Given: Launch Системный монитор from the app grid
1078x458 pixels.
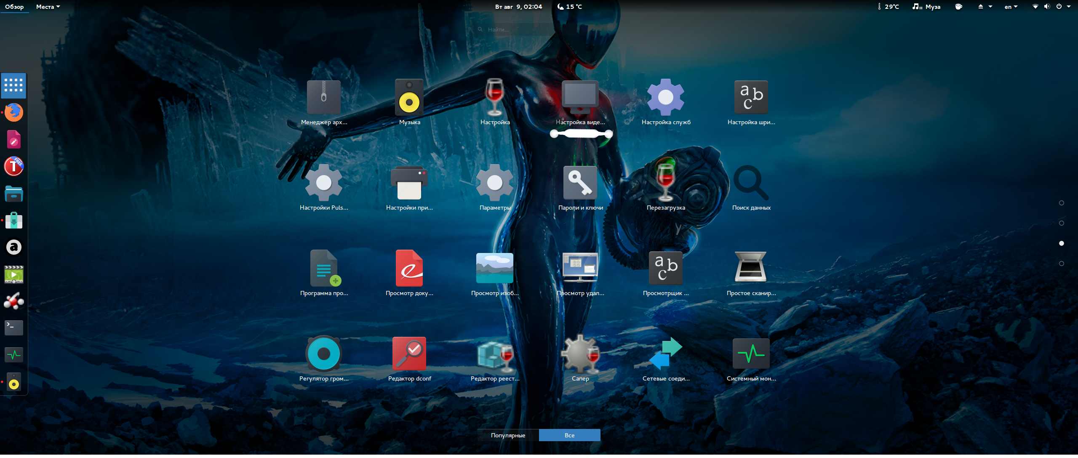Looking at the screenshot, I should (751, 354).
